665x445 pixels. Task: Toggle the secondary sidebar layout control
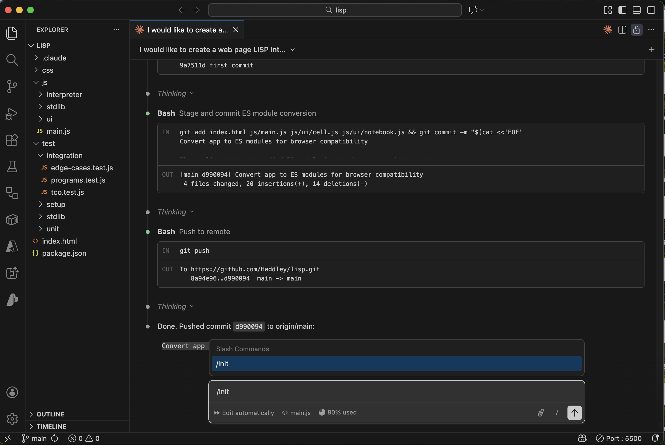[651, 10]
